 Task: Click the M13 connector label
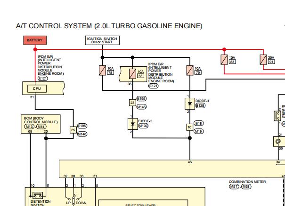[x=29, y=127]
